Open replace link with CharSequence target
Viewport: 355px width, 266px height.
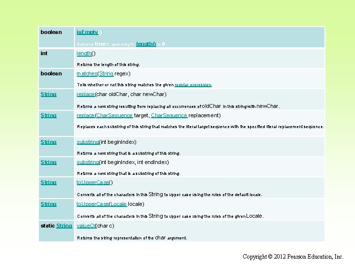click(x=86, y=116)
